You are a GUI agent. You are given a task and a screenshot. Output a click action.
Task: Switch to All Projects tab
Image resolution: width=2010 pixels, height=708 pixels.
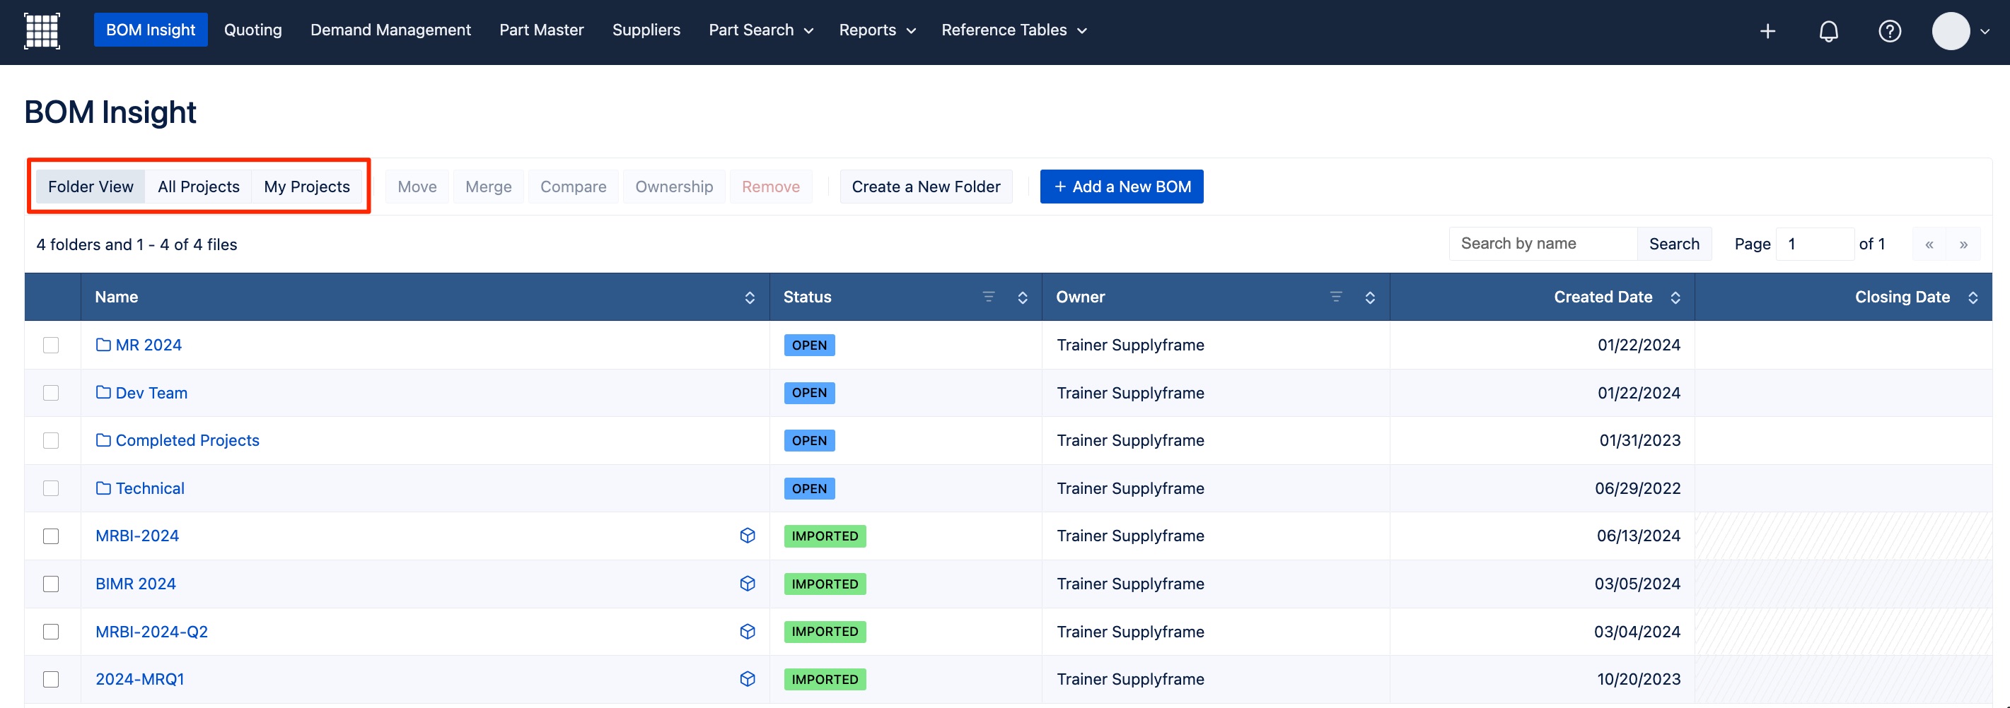coord(198,187)
